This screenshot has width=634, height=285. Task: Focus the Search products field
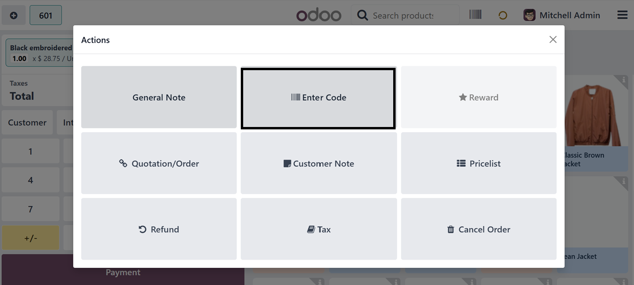coord(404,16)
